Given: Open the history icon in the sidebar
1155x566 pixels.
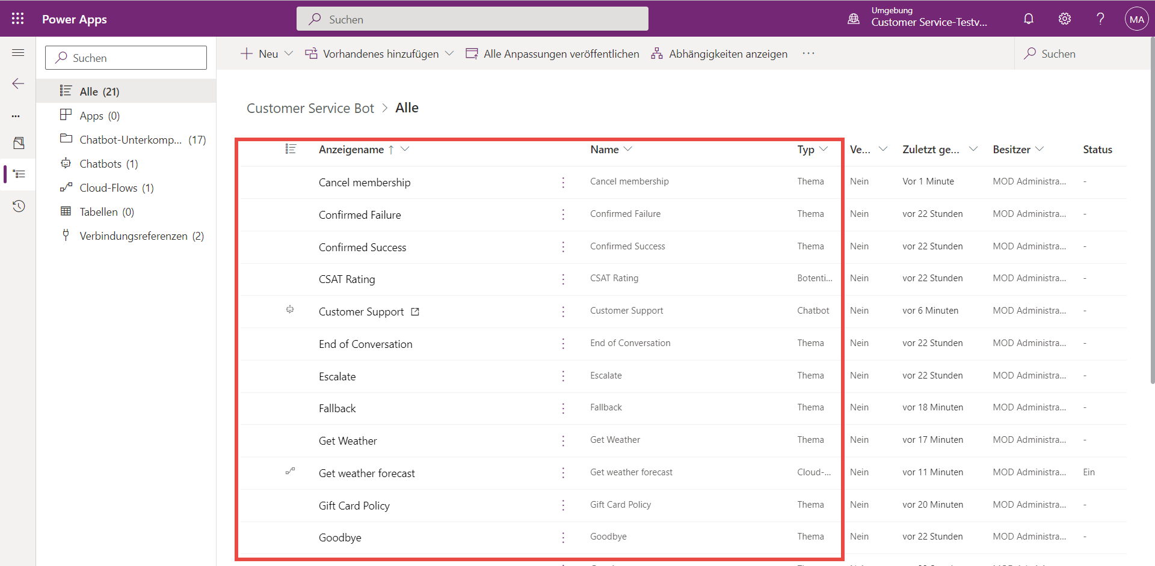Looking at the screenshot, I should pos(18,206).
